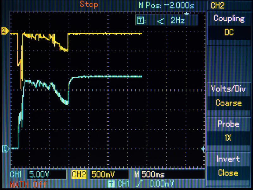This screenshot has height=190, width=253.
Task: Click the Stop acquisition status
Action: click(x=89, y=4)
